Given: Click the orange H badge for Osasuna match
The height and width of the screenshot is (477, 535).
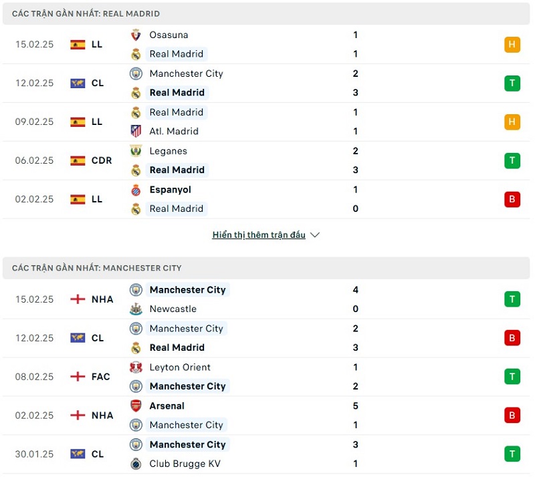Looking at the screenshot, I should (512, 45).
